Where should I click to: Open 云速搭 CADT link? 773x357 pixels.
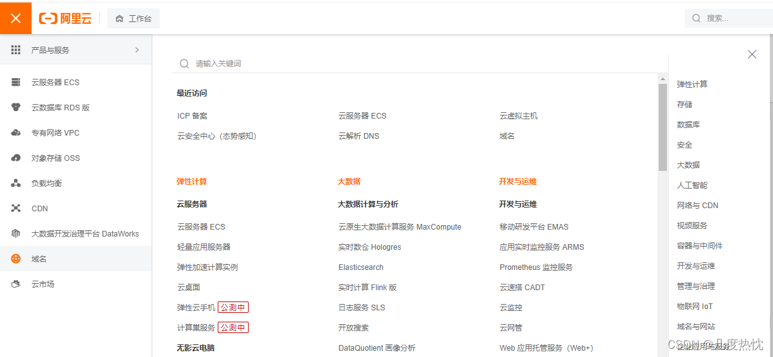pyautogui.click(x=522, y=288)
